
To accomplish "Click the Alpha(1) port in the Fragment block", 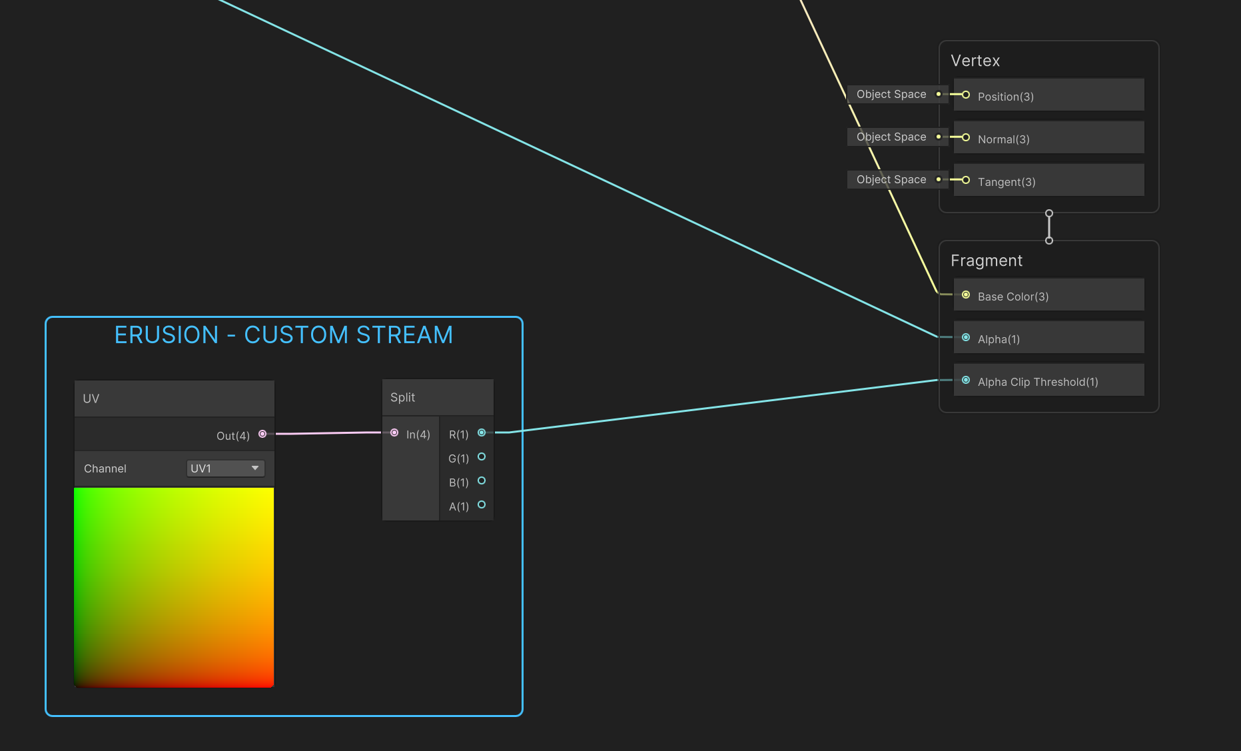I will click(x=965, y=337).
